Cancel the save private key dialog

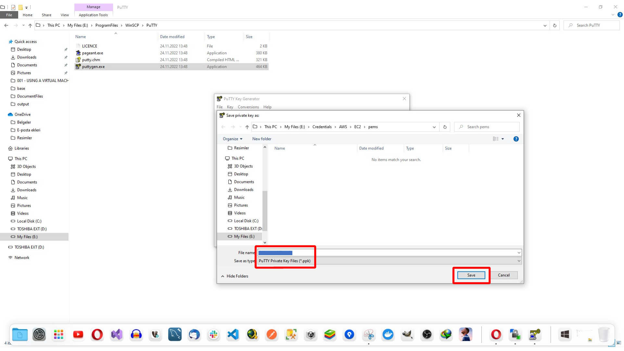coord(504,275)
